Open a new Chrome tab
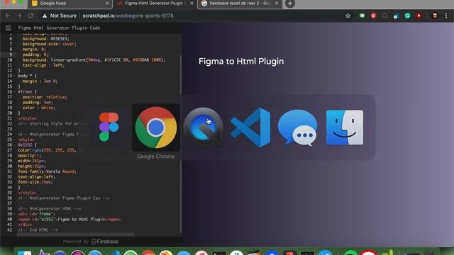This screenshot has width=454, height=255. (290, 4)
